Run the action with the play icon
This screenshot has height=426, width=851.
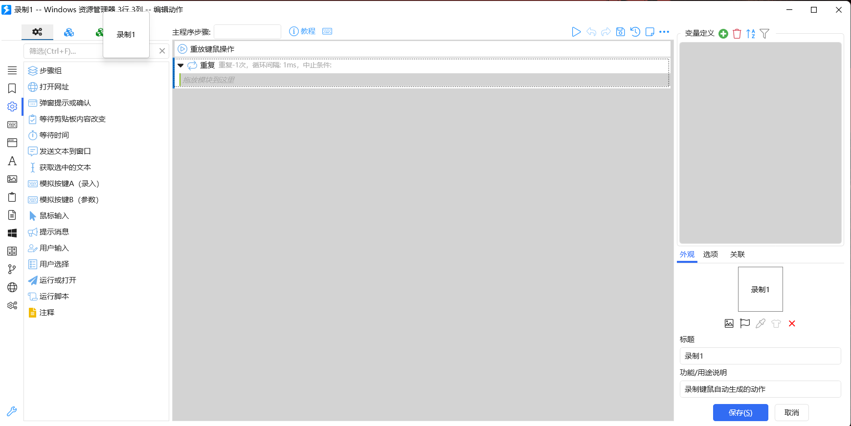point(576,32)
